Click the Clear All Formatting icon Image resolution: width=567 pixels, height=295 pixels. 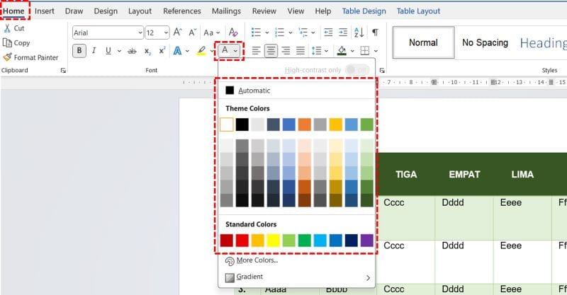pos(233,33)
